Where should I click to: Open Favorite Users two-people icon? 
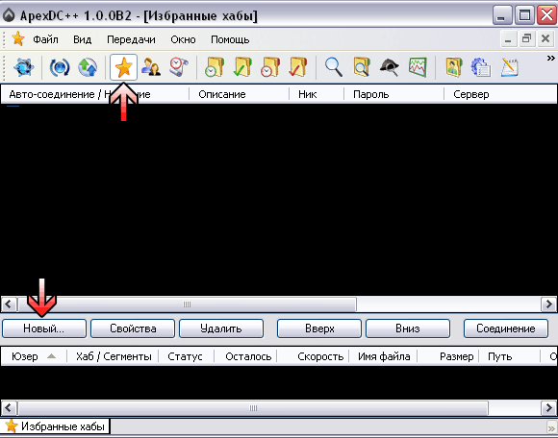coord(151,67)
